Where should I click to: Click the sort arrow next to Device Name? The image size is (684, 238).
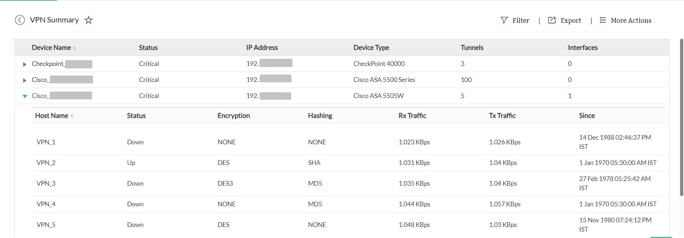tap(75, 47)
